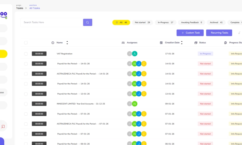The height and width of the screenshot is (145, 242).
Task: Click the calendar icon beside Creation Date
Action: 161,43
